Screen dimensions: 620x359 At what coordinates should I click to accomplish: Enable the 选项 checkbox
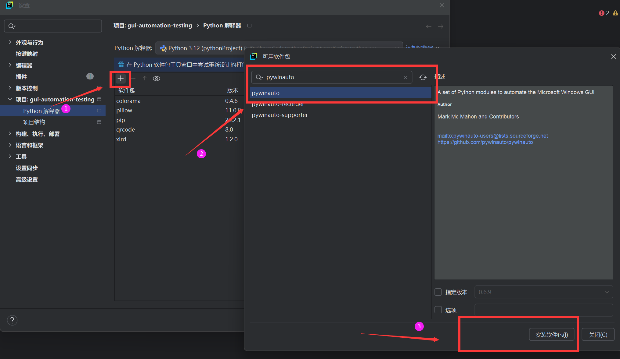pos(438,310)
